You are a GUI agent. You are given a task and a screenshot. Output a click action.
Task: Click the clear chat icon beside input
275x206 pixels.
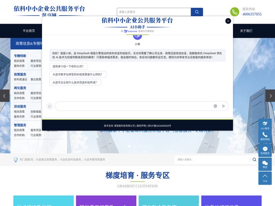50,106
